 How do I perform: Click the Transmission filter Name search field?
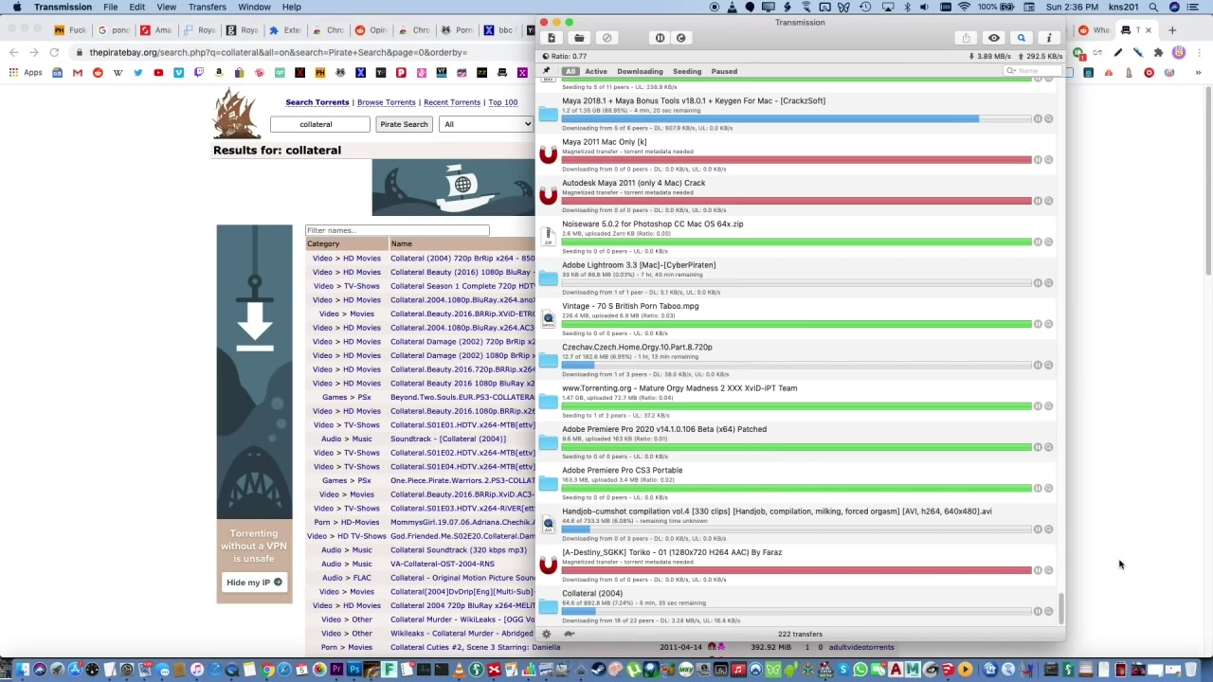pyautogui.click(x=1031, y=71)
